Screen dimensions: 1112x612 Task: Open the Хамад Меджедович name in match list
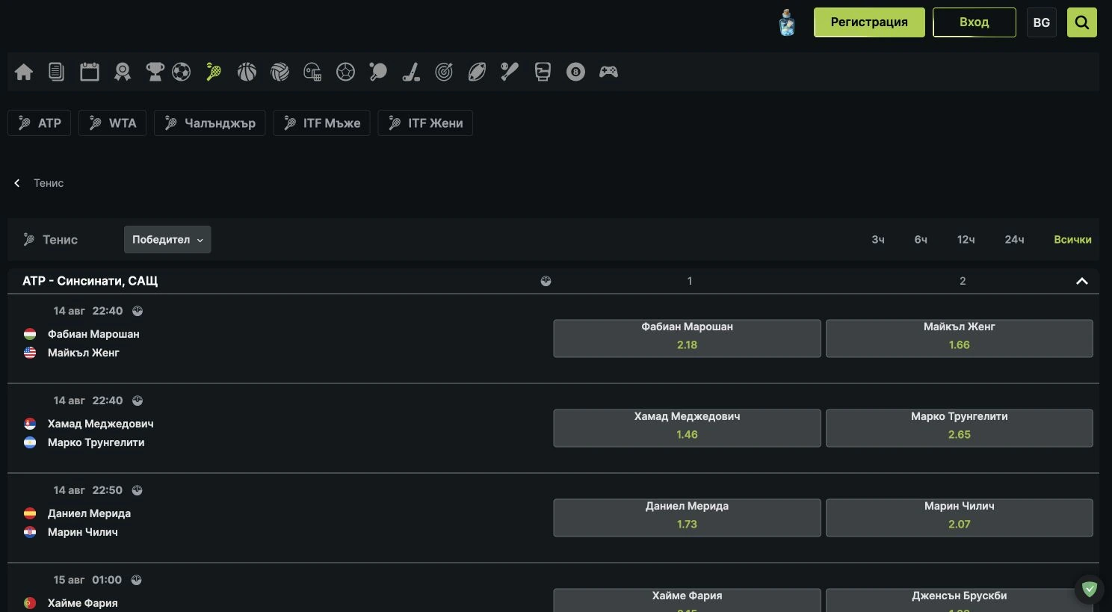point(101,424)
